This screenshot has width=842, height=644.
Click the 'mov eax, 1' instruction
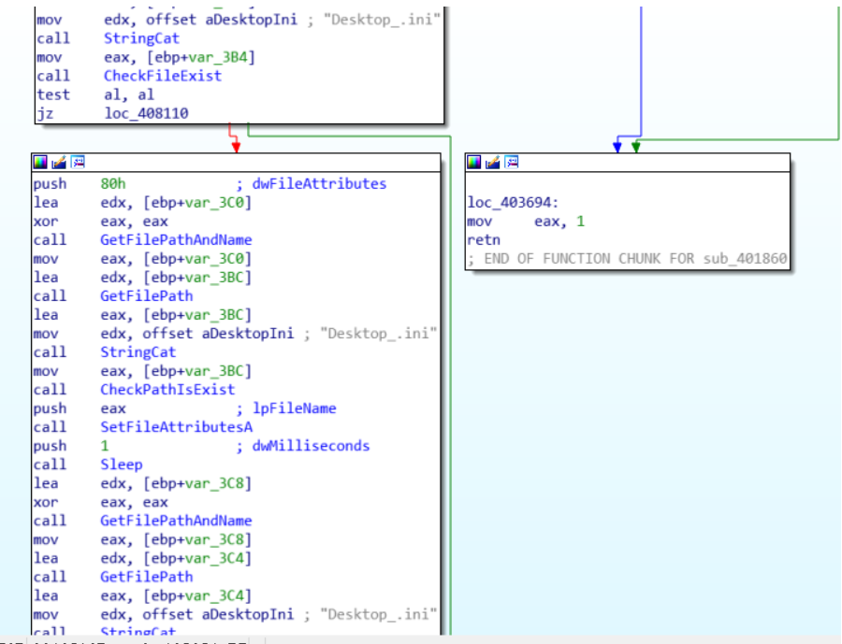526,222
